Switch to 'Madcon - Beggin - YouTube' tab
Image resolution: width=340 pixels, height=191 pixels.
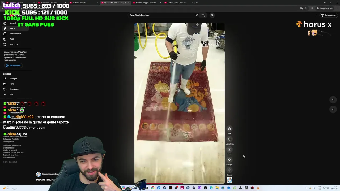point(146,3)
